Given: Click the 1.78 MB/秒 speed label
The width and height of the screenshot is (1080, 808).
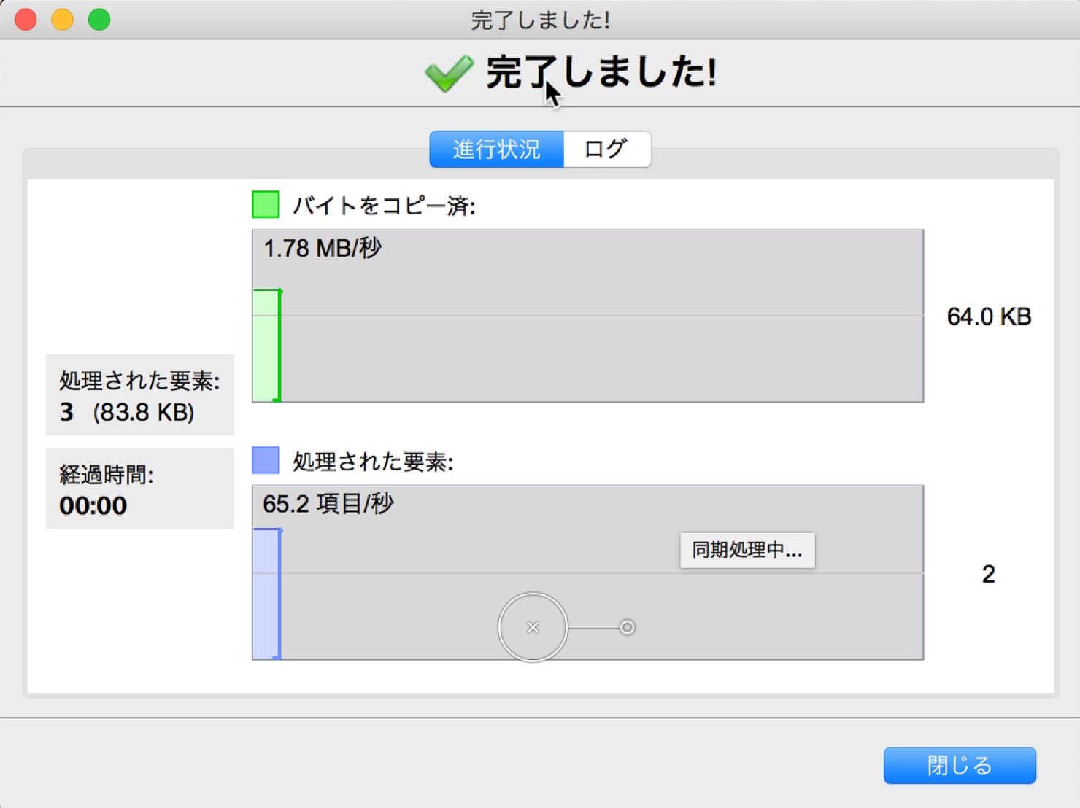Looking at the screenshot, I should pos(323,249).
